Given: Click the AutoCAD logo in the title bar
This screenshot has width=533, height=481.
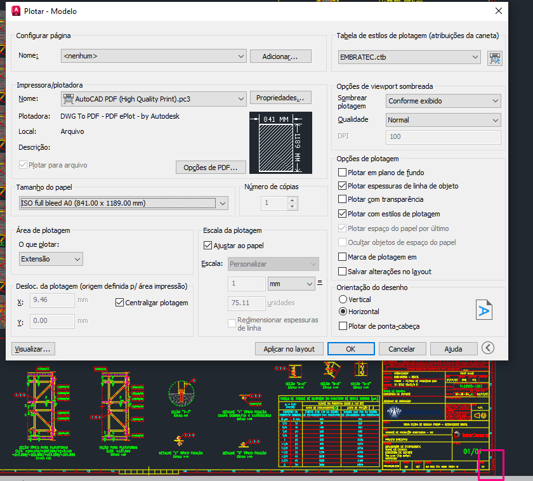Looking at the screenshot, I should pyautogui.click(x=15, y=11).
